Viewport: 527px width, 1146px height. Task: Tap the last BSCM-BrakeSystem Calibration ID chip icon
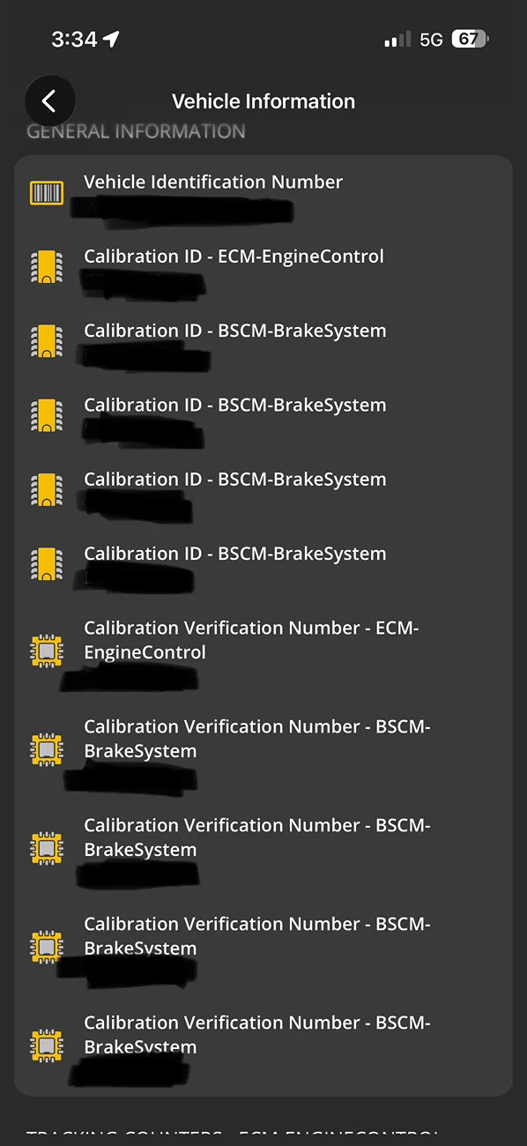47,564
